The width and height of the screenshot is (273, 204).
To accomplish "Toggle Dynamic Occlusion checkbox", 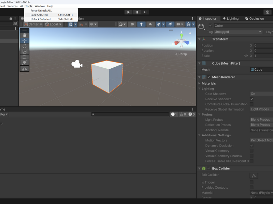I will point(252,146).
